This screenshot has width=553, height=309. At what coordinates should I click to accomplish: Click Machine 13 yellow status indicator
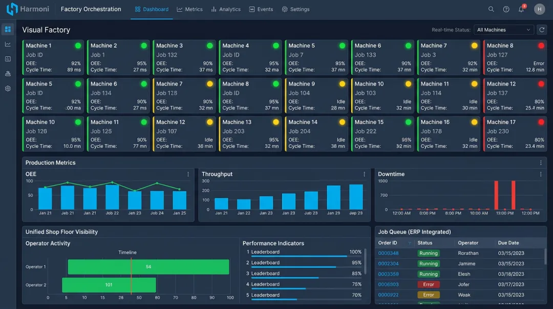coord(276,122)
